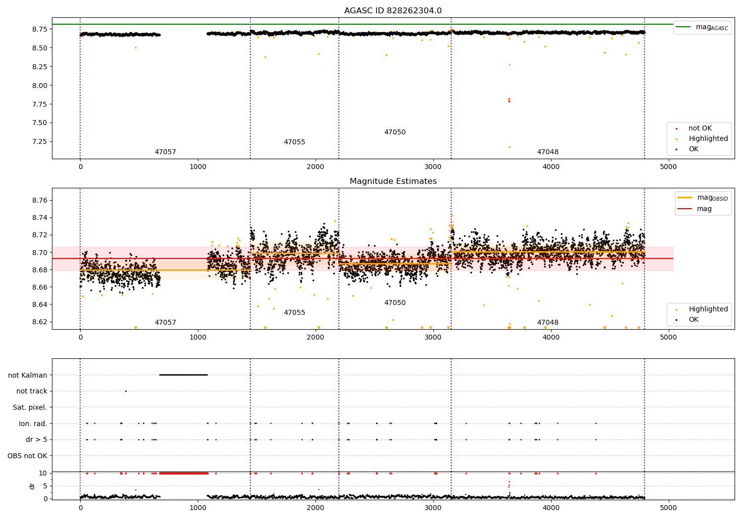
Task: Click OBSID label 47048 in AGASC ID plot
Action: [548, 152]
